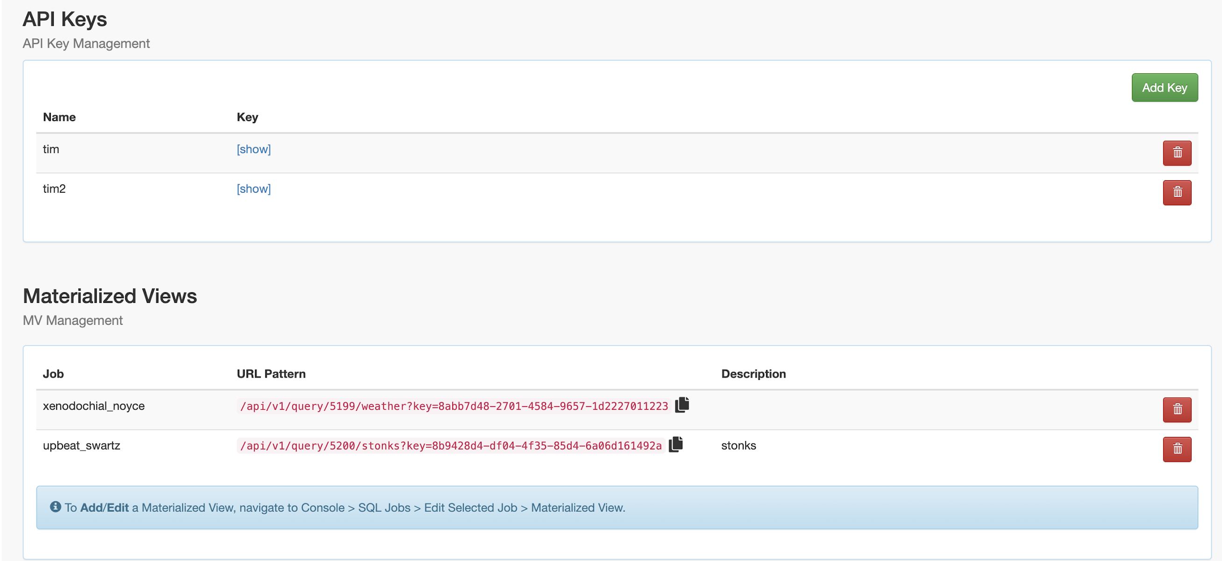The height and width of the screenshot is (561, 1222).
Task: Delete the xenodochial_noyce materialized view
Action: (x=1177, y=409)
